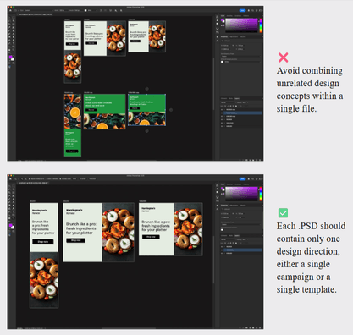The width and height of the screenshot is (353, 335).
Task: Click the document tab in upper Photoshop window
Action: pos(35,14)
